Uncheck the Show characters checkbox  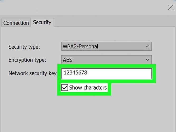coord(64,88)
